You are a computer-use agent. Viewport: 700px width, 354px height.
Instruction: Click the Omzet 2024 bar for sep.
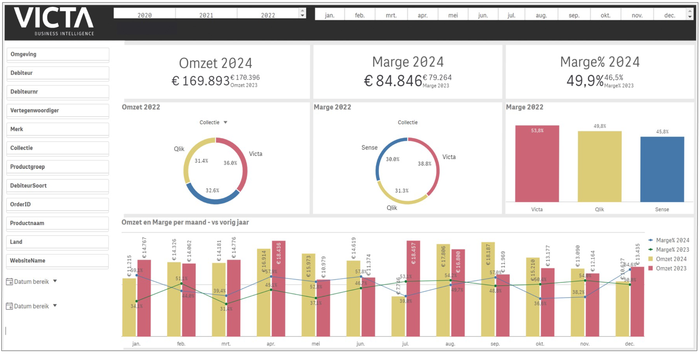(x=488, y=289)
